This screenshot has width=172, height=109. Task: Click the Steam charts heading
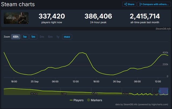click(18, 4)
